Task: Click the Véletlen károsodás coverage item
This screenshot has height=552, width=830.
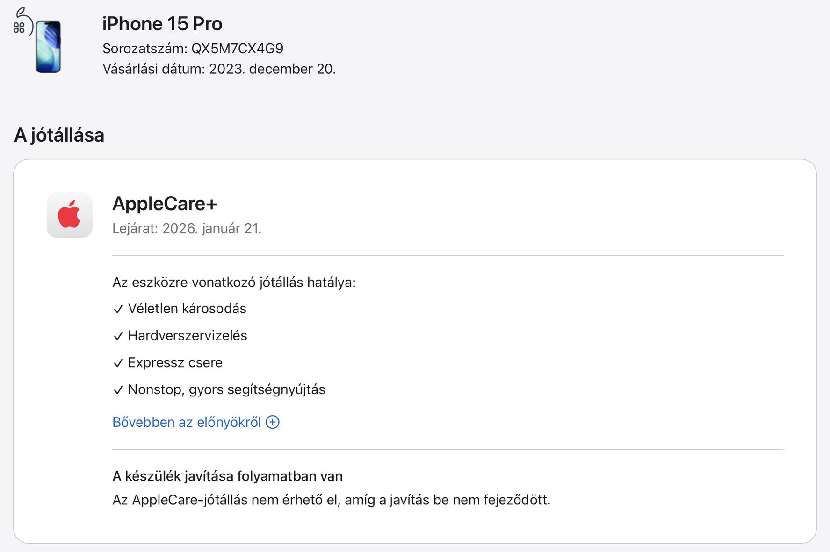Action: (x=187, y=309)
